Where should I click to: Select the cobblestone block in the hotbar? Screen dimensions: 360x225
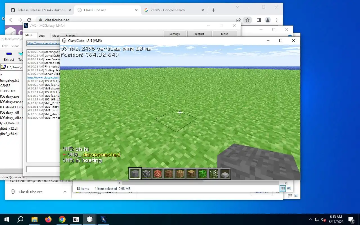pos(146,174)
